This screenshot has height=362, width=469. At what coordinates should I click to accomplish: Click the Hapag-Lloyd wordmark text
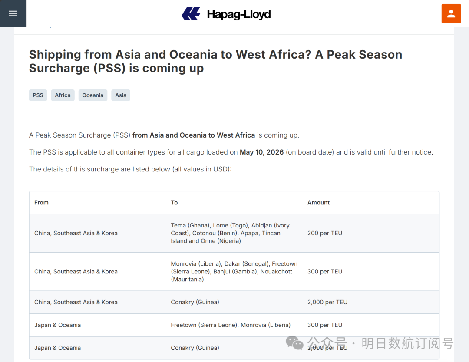(239, 14)
